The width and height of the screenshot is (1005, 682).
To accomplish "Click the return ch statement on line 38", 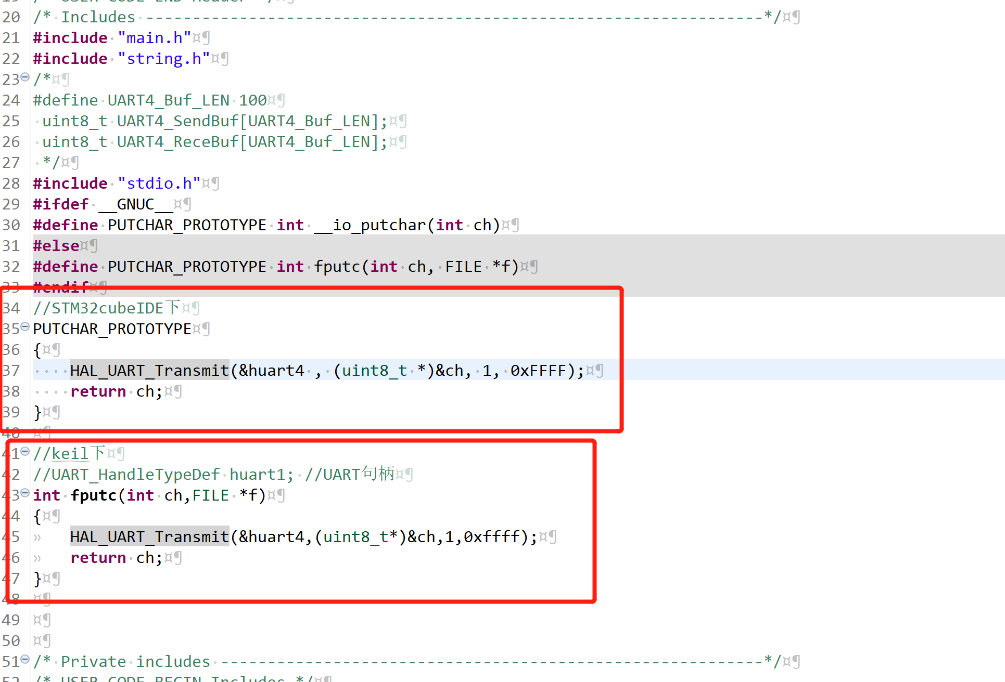I will pyautogui.click(x=115, y=391).
